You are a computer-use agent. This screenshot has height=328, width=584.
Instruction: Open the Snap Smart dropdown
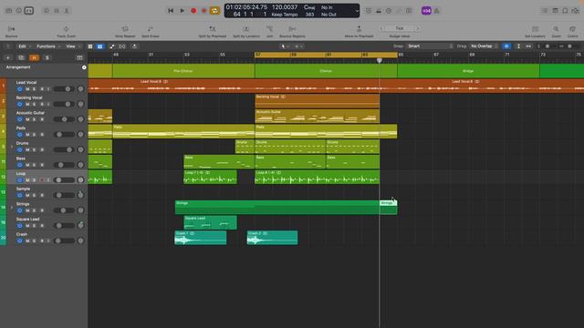[430, 46]
